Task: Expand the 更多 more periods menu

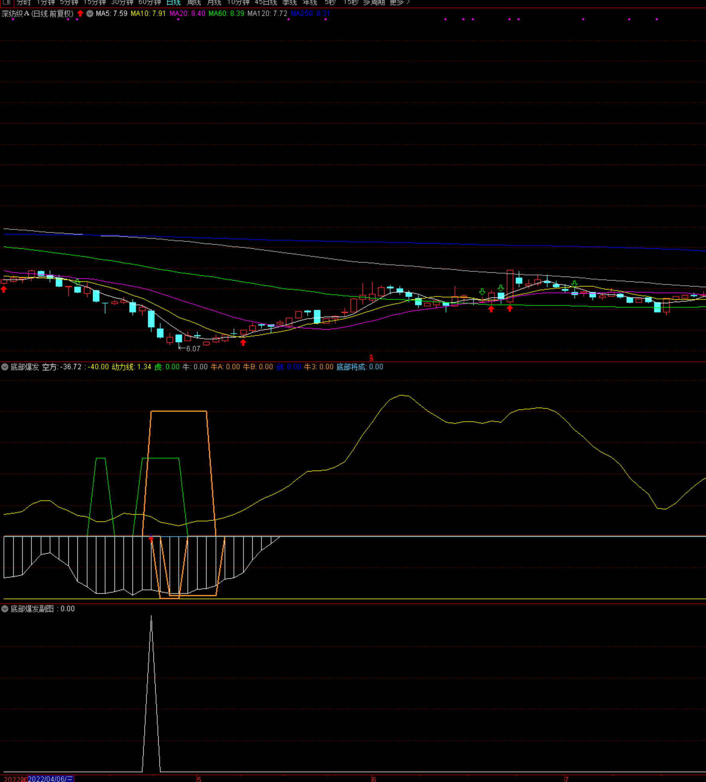Action: coord(400,2)
